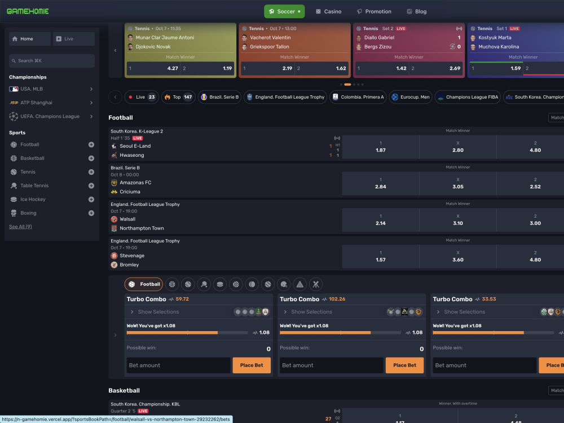Viewport: 564px width, 423px height.
Task: Pick Seoul E-Land win at 1.87
Action: [381, 147]
